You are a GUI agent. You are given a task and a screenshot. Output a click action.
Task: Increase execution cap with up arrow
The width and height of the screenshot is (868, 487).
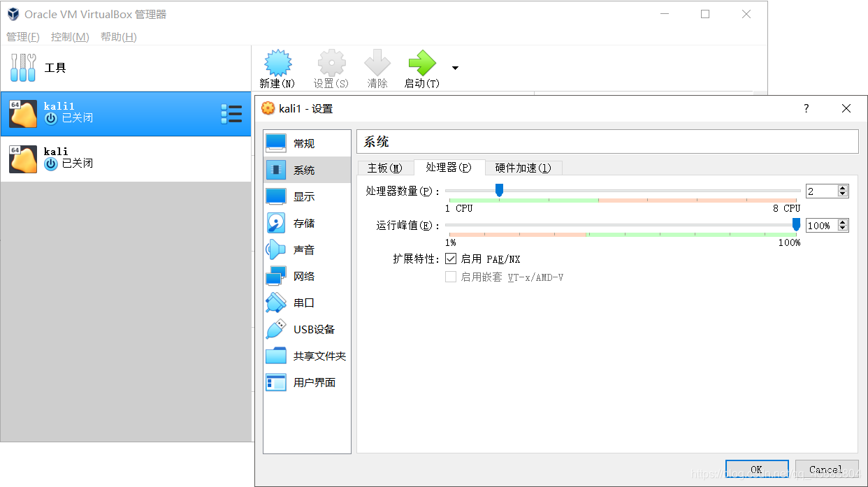click(x=843, y=222)
